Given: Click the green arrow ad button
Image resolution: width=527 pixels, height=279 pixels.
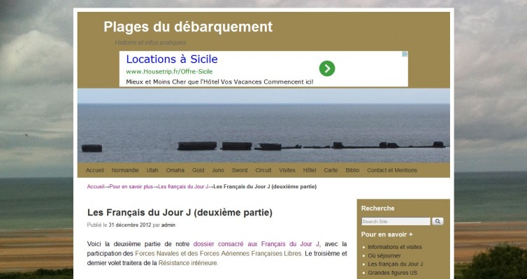Looking at the screenshot, I should pyautogui.click(x=327, y=69).
